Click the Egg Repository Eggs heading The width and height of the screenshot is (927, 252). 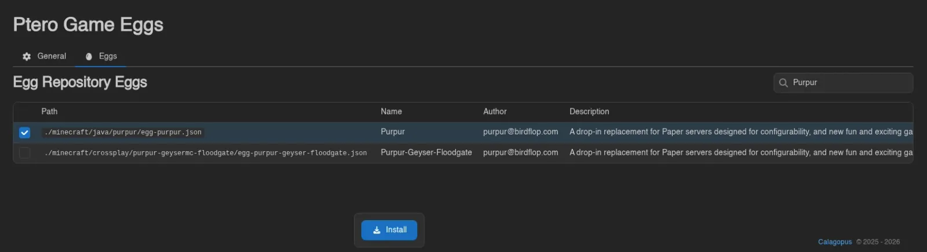coord(80,82)
